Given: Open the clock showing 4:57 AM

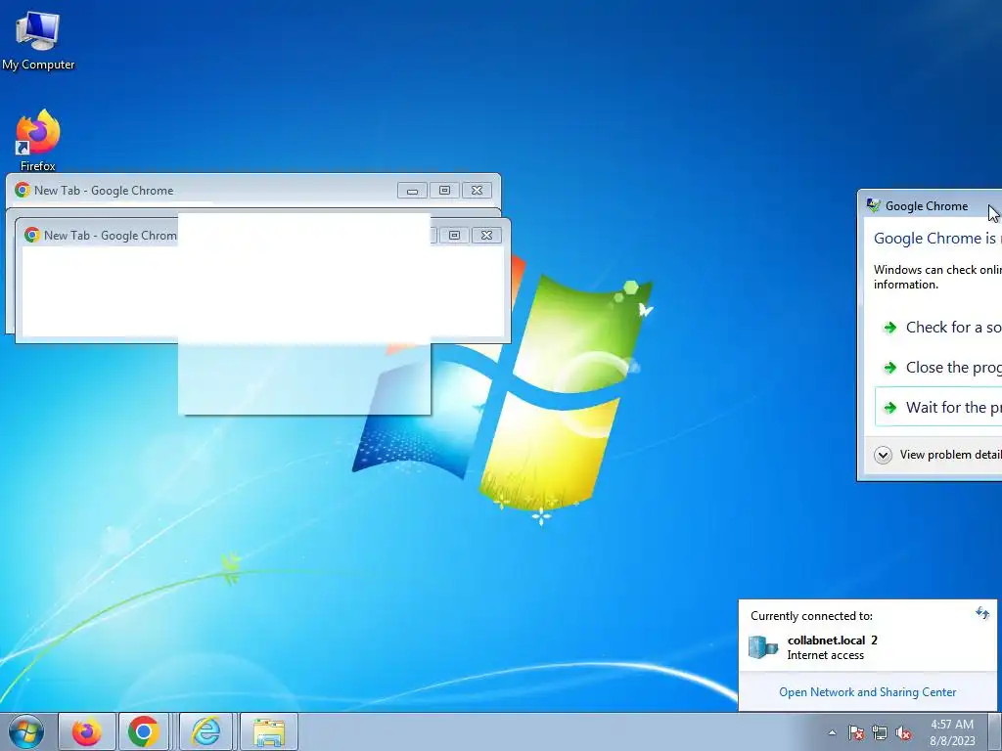Looking at the screenshot, I should point(952,732).
